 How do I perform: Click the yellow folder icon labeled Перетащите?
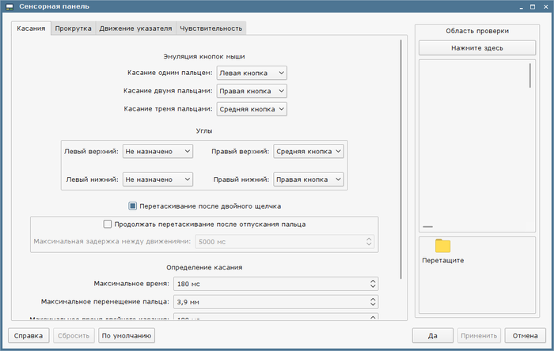click(x=442, y=246)
